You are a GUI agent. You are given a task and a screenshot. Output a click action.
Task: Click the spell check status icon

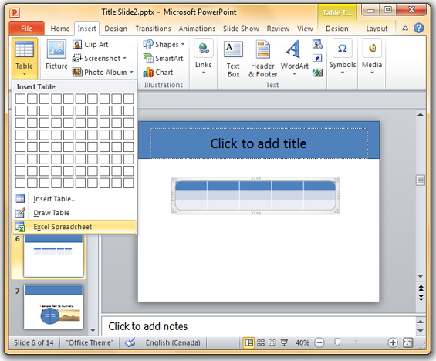coord(130,342)
